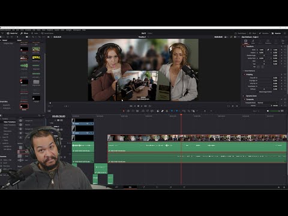
Task: Collapse the Transform section
Action: coord(244,46)
